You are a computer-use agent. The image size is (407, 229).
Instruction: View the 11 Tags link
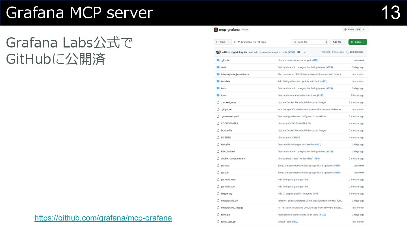coord(261,42)
